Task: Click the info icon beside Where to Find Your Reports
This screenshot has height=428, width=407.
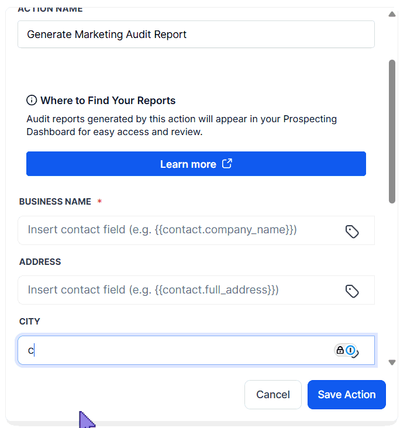Action: (32, 101)
